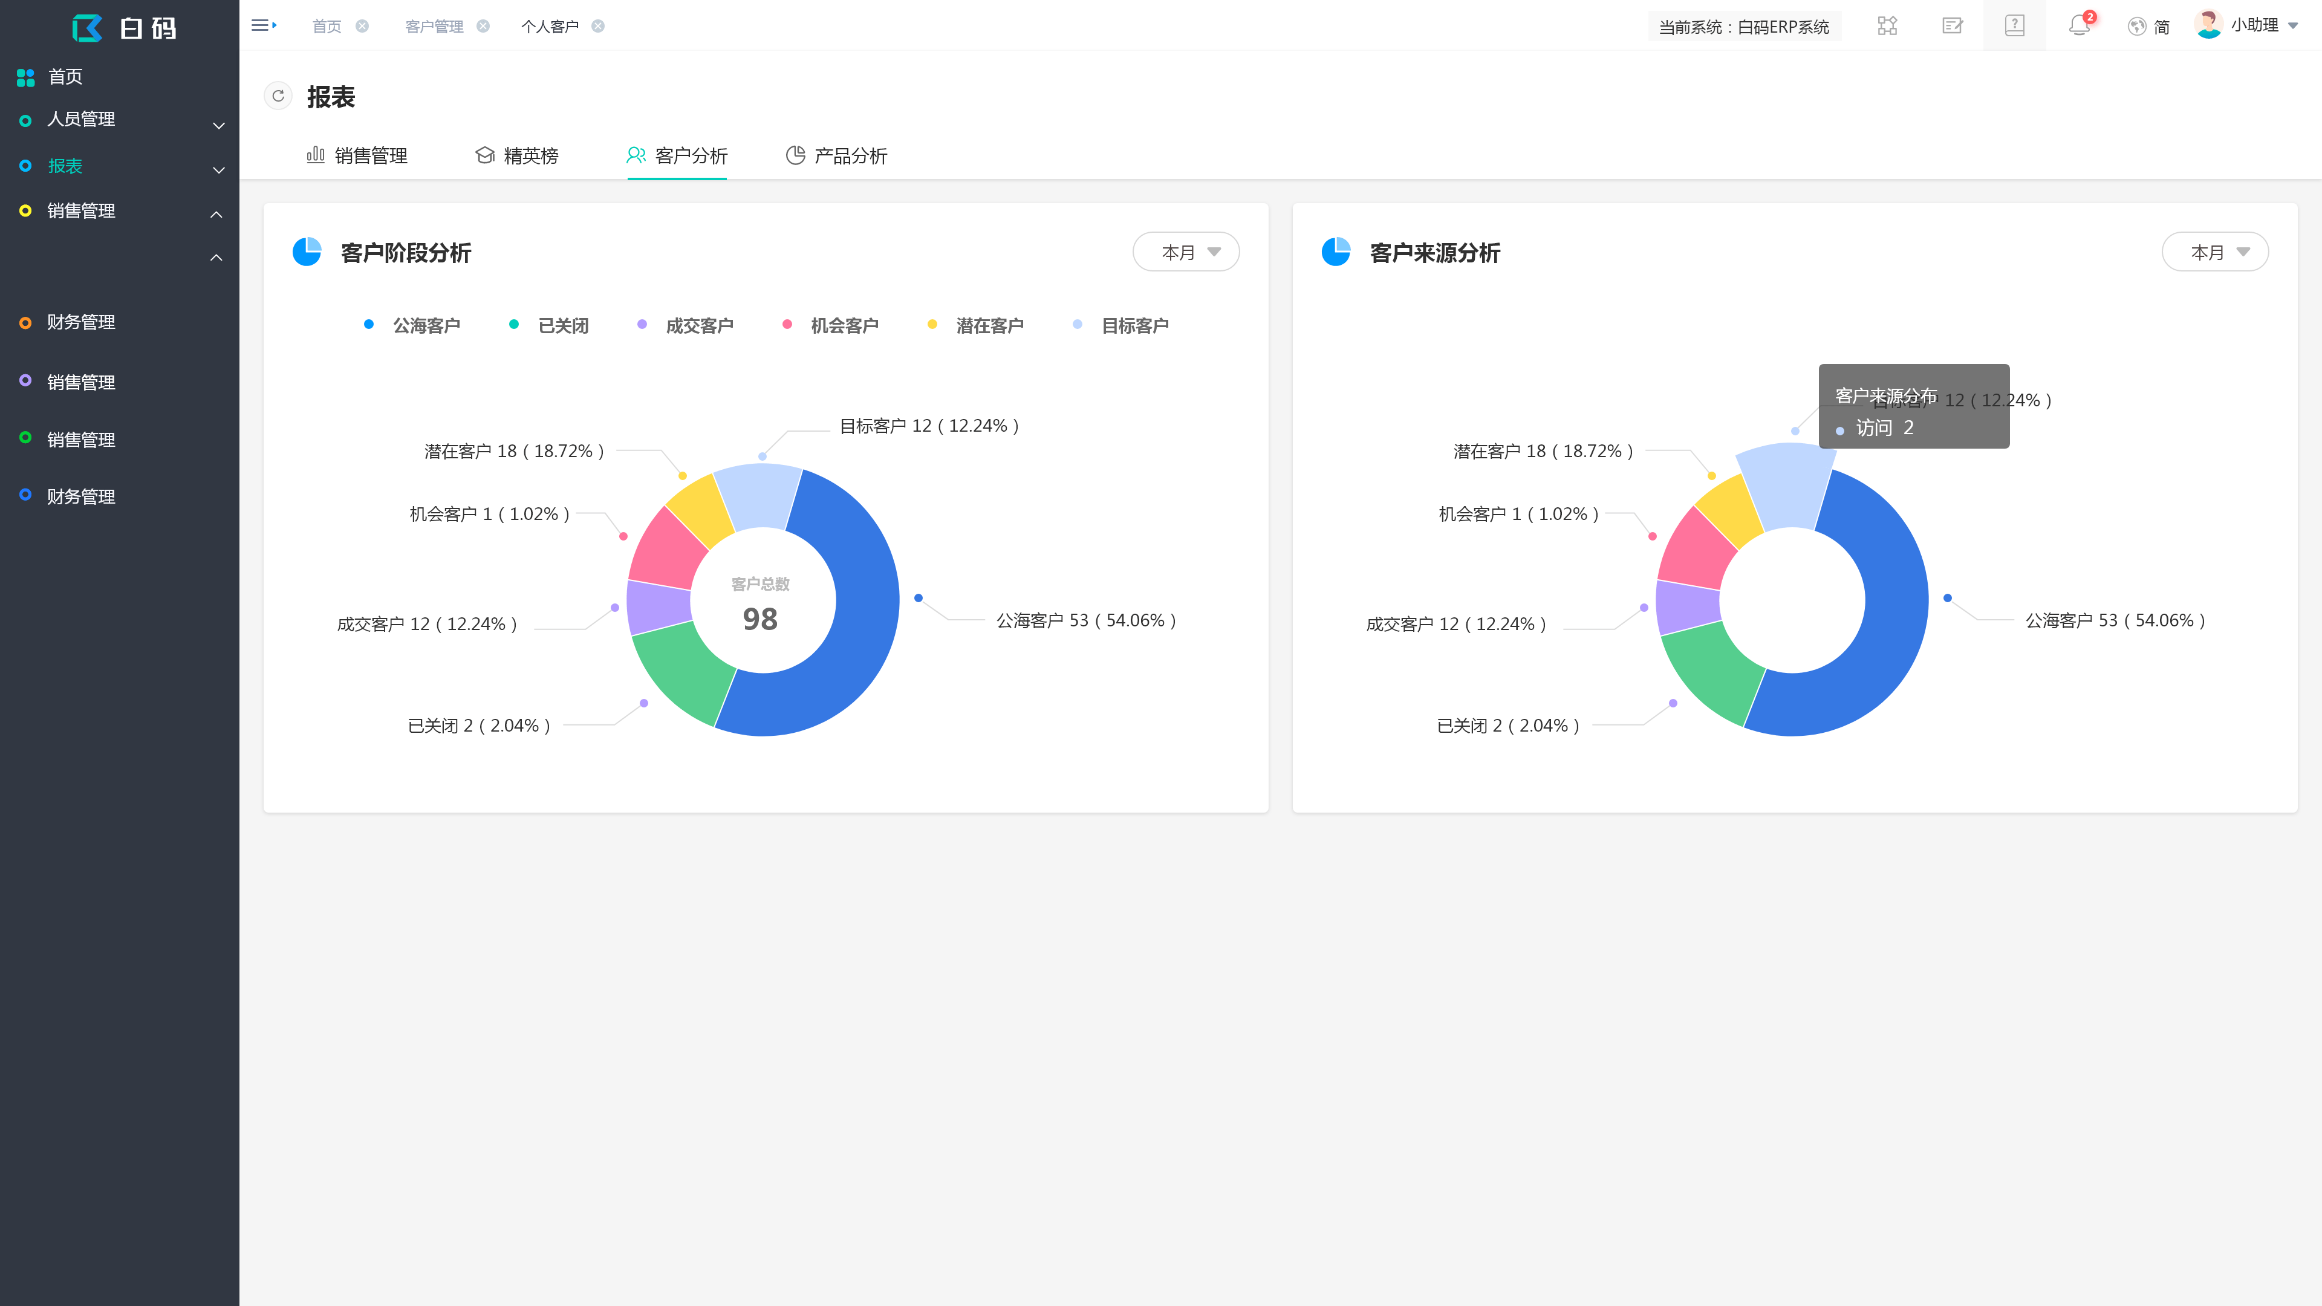Screen dimensions: 2322x1306
Task: Open 本月 dropdown in 客户来源分析
Action: tap(2215, 252)
